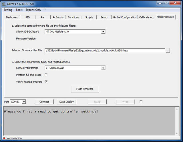Open the Tools menu
The width and height of the screenshot is (183, 142).
19,10
